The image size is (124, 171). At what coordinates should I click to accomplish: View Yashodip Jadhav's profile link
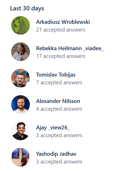[x=56, y=154]
